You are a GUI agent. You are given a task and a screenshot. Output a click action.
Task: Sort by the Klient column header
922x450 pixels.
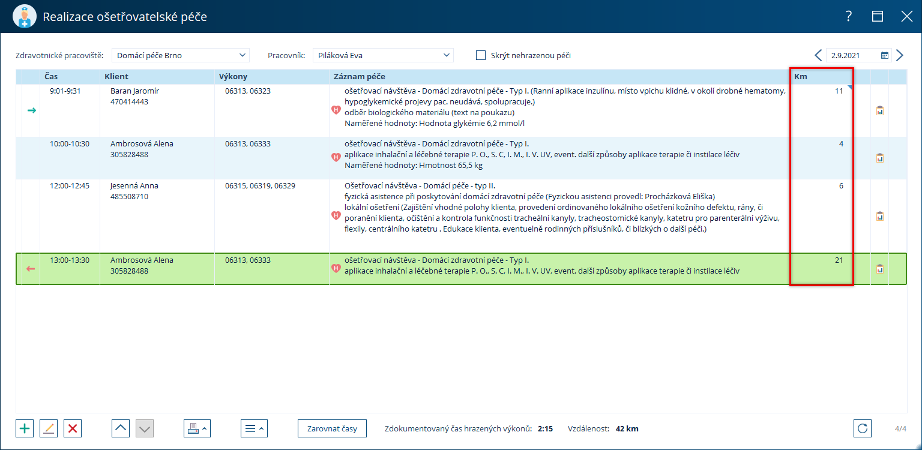(157, 77)
